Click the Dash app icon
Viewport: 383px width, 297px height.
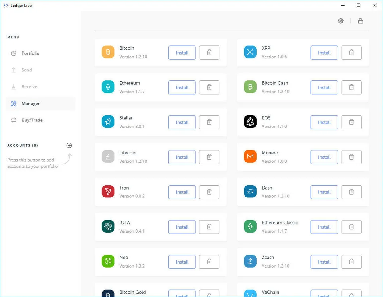pyautogui.click(x=250, y=191)
